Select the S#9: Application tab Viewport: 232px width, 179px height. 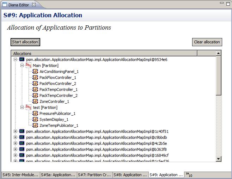(166, 175)
